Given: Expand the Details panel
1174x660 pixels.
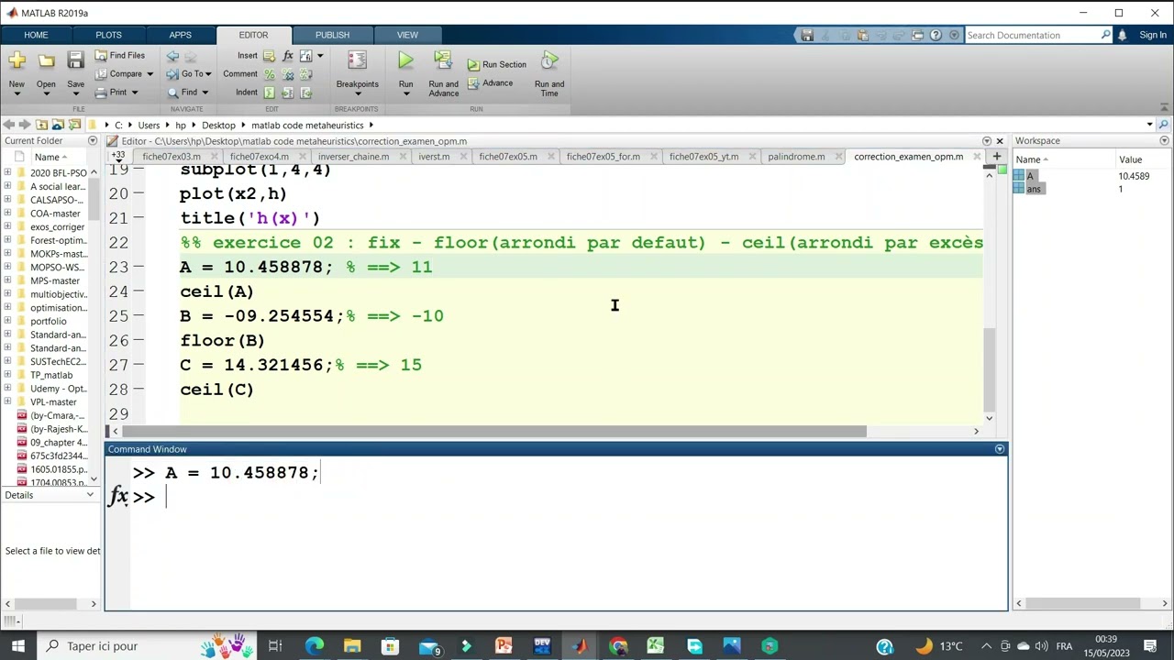Looking at the screenshot, I should (90, 495).
